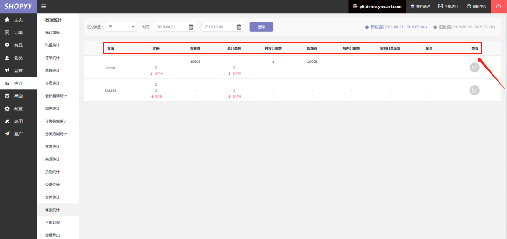Click the red power logout icon
Image resolution: width=507 pixels, height=239 pixels.
pos(499,6)
